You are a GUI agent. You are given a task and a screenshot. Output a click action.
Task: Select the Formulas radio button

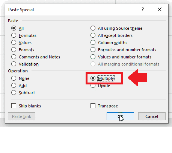point(14,35)
